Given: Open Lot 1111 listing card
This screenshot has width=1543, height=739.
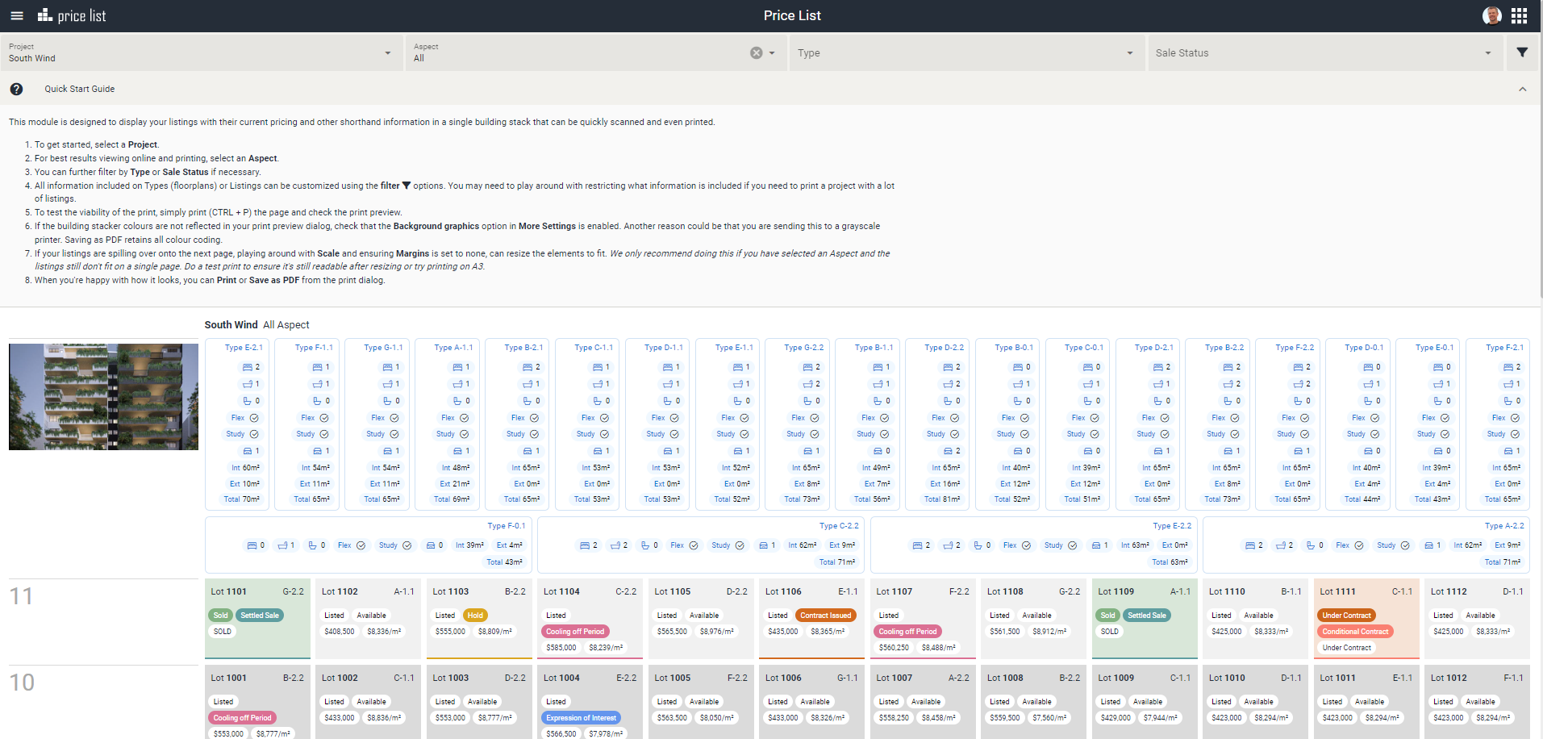Looking at the screenshot, I should point(1366,619).
